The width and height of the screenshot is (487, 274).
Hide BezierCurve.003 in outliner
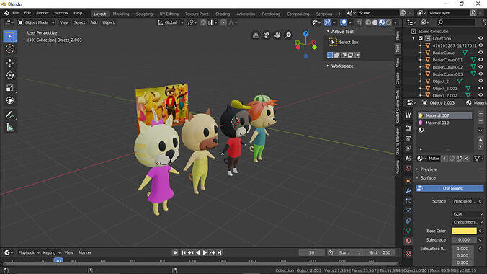pyautogui.click(x=481, y=74)
